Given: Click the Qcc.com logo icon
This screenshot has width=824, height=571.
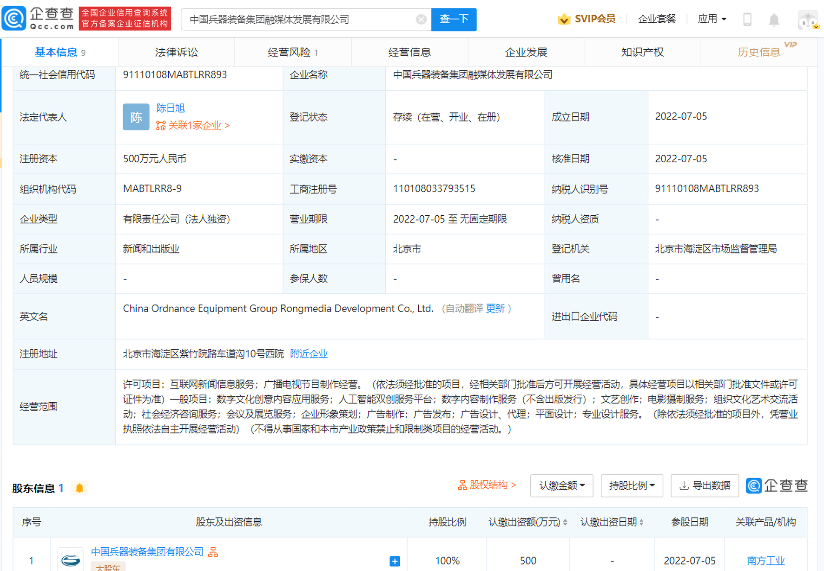Looking at the screenshot, I should [14, 19].
